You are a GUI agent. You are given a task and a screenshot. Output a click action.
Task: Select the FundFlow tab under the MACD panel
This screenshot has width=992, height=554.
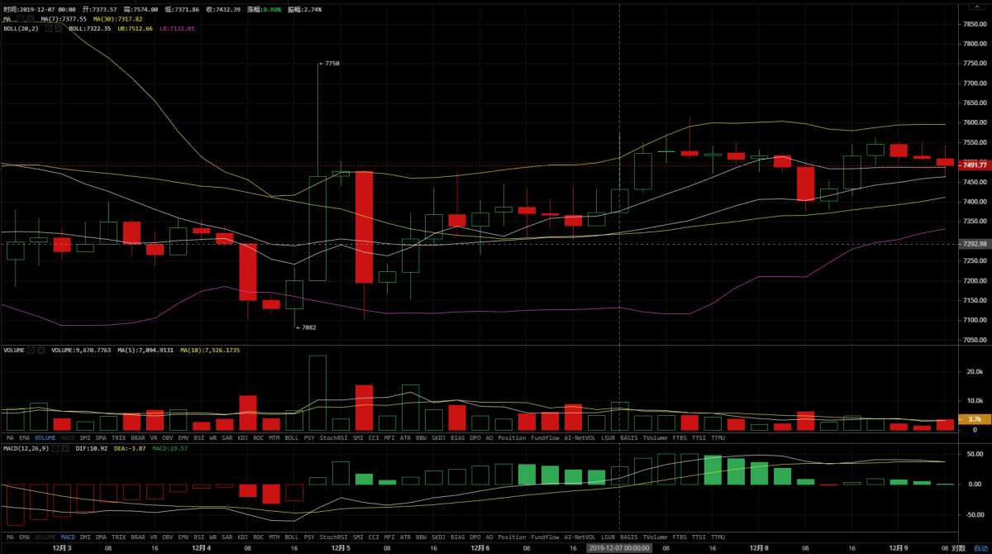pyautogui.click(x=545, y=537)
